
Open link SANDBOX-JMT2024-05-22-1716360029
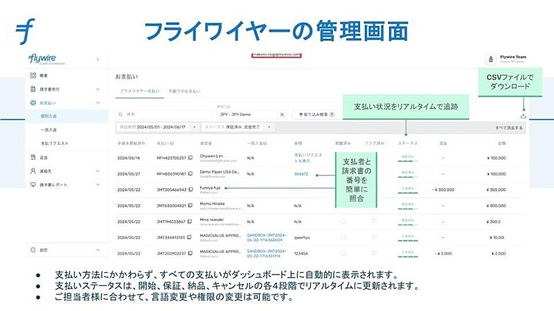pos(267,237)
